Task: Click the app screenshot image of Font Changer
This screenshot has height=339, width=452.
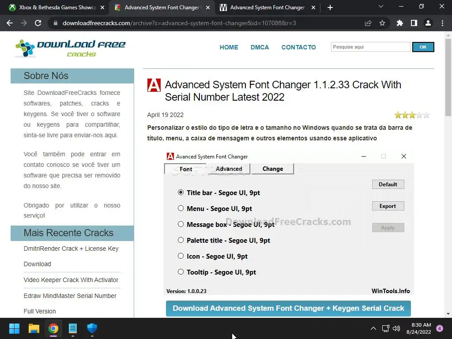Action: tap(289, 223)
